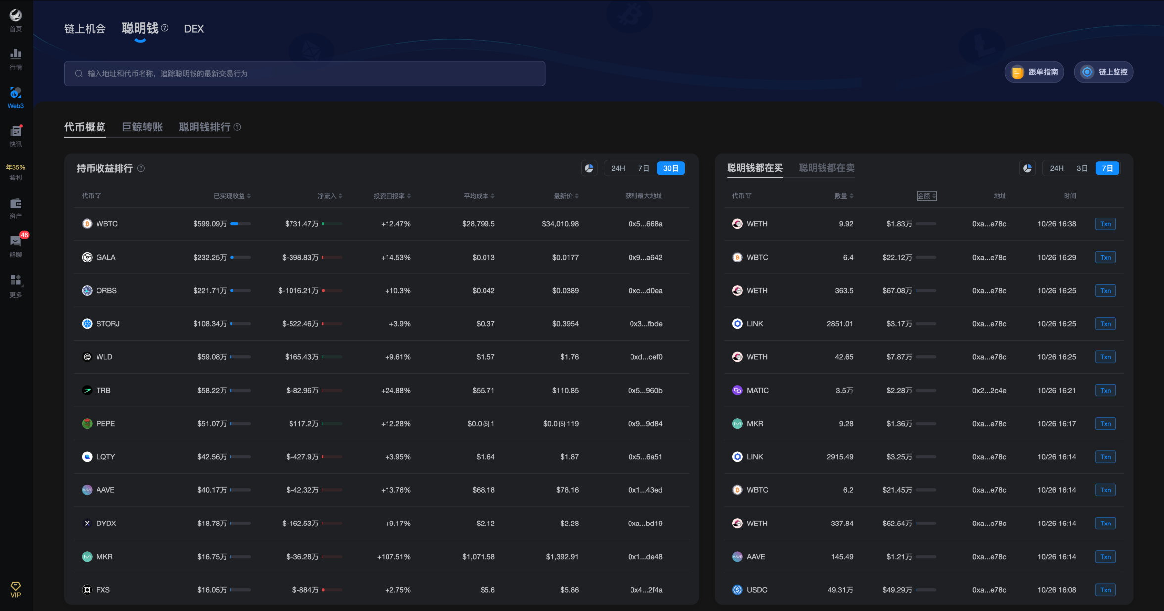The width and height of the screenshot is (1164, 611).
Task: Click the 跟单指南 button
Action: (1034, 72)
